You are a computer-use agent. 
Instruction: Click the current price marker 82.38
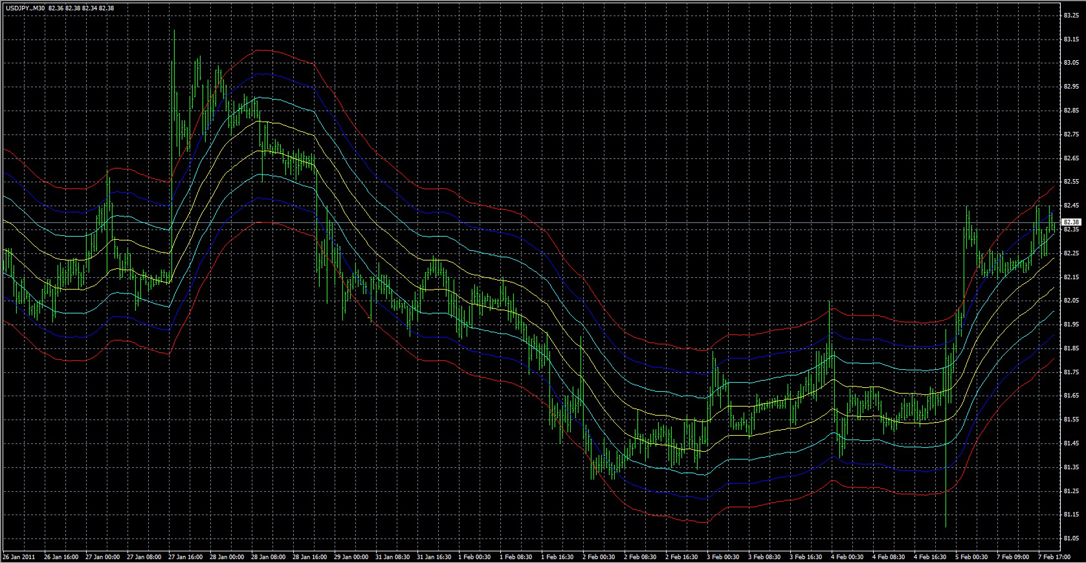tap(1071, 222)
